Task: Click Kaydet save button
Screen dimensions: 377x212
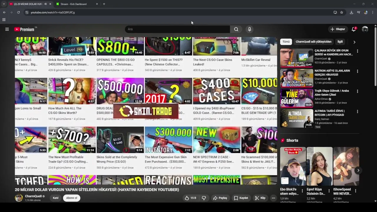Action: [241, 198]
